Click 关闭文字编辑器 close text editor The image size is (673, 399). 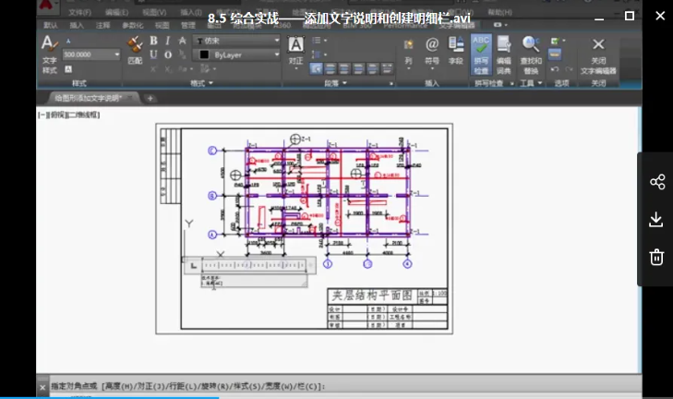click(x=598, y=55)
